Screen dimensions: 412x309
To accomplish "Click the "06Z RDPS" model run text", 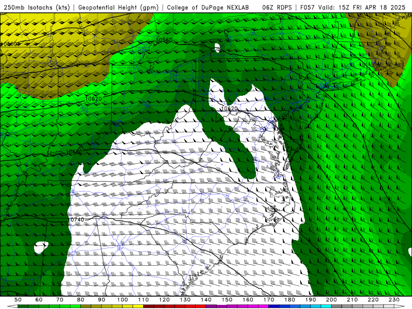I will (277, 8).
